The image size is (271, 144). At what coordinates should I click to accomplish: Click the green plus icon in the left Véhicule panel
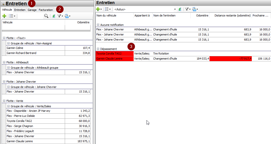[4, 16]
